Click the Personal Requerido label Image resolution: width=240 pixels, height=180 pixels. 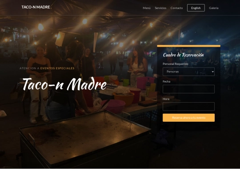pyautogui.click(x=176, y=64)
